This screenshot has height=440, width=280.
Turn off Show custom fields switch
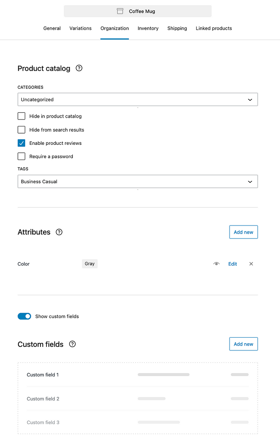point(24,316)
